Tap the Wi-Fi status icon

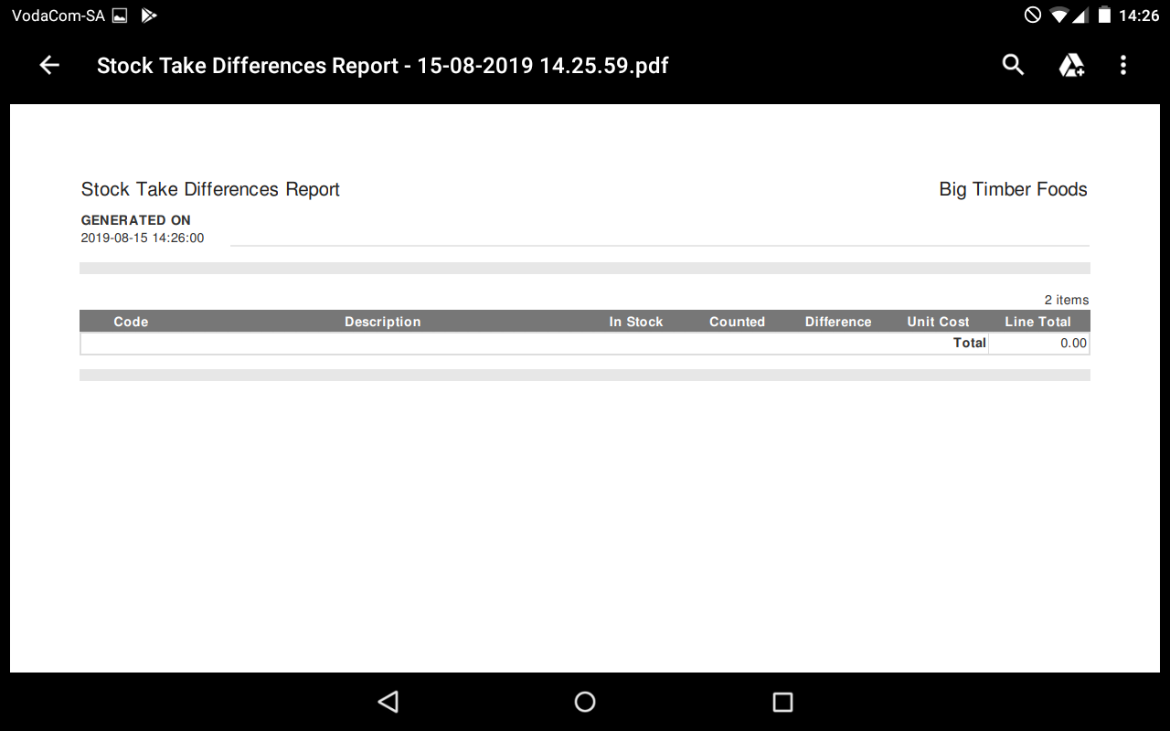pos(1059,16)
